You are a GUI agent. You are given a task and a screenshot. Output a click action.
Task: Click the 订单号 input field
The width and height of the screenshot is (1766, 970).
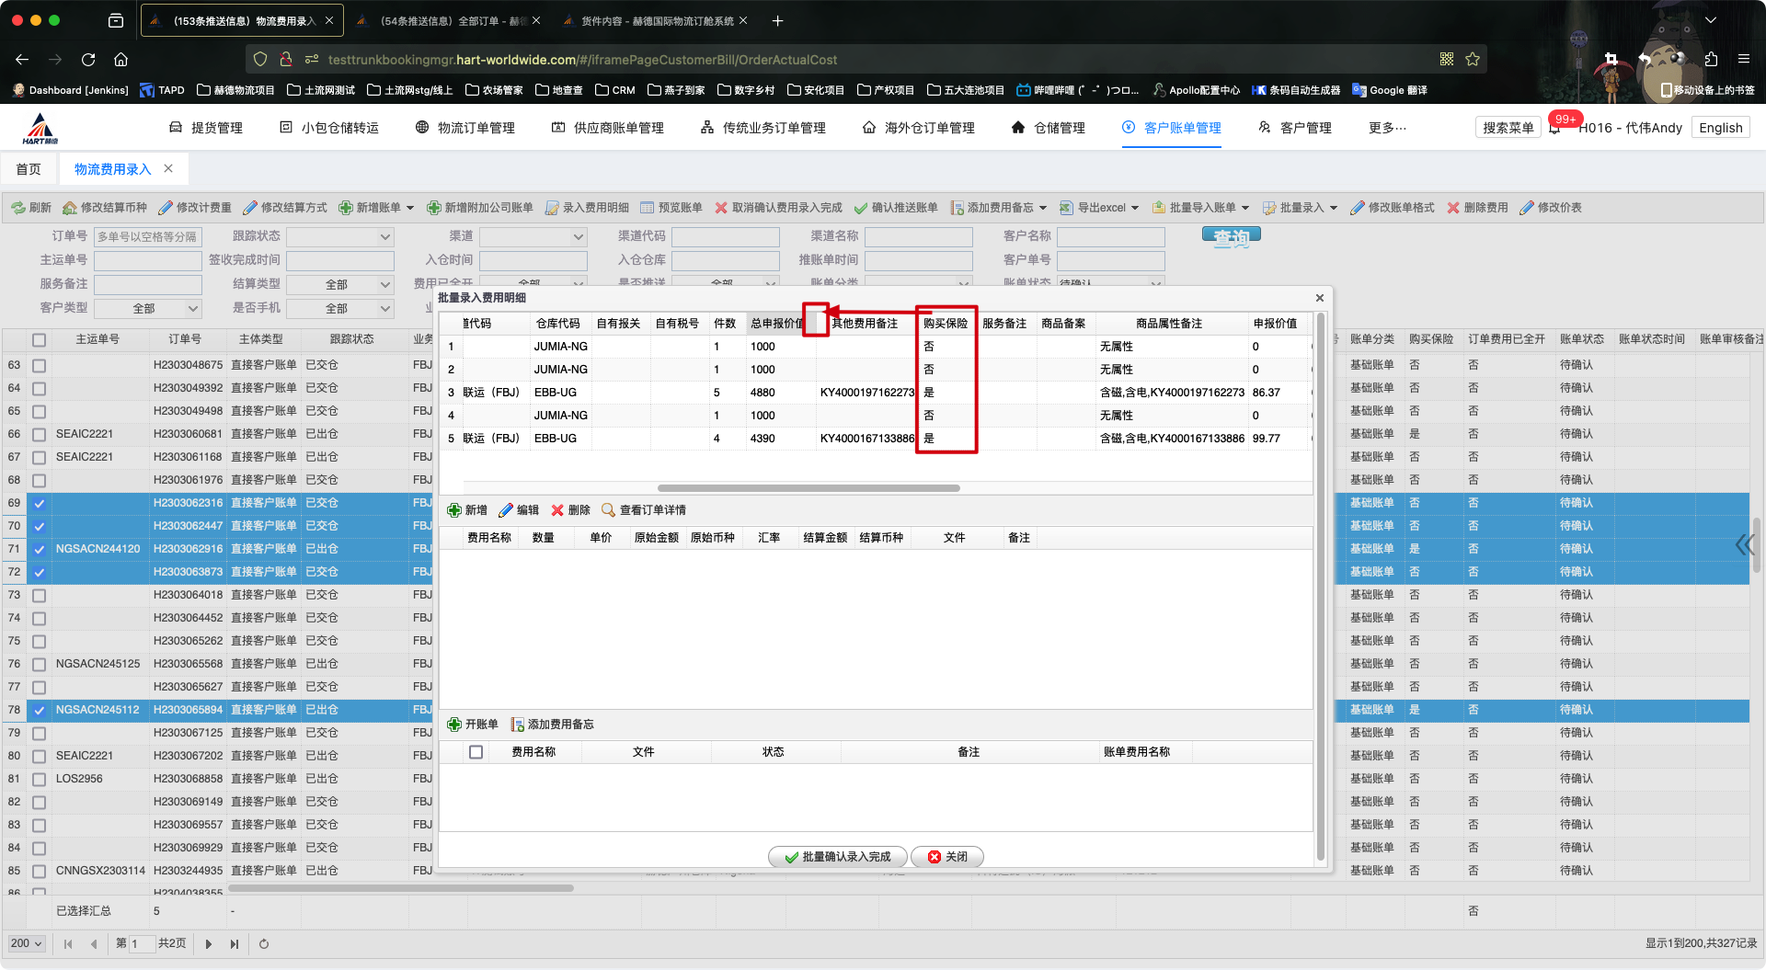(147, 237)
